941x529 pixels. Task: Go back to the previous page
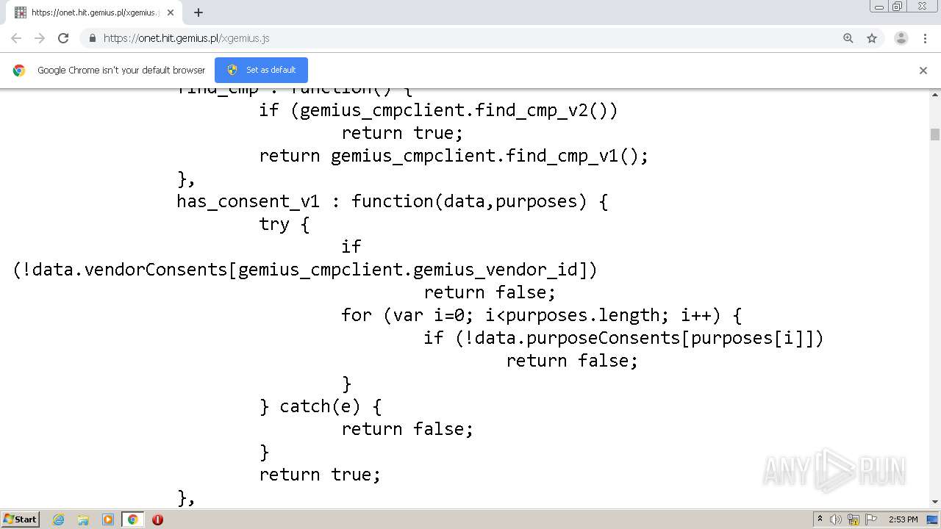tap(16, 38)
